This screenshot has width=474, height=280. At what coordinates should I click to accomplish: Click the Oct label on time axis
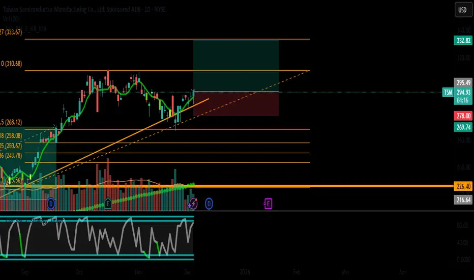79,272
